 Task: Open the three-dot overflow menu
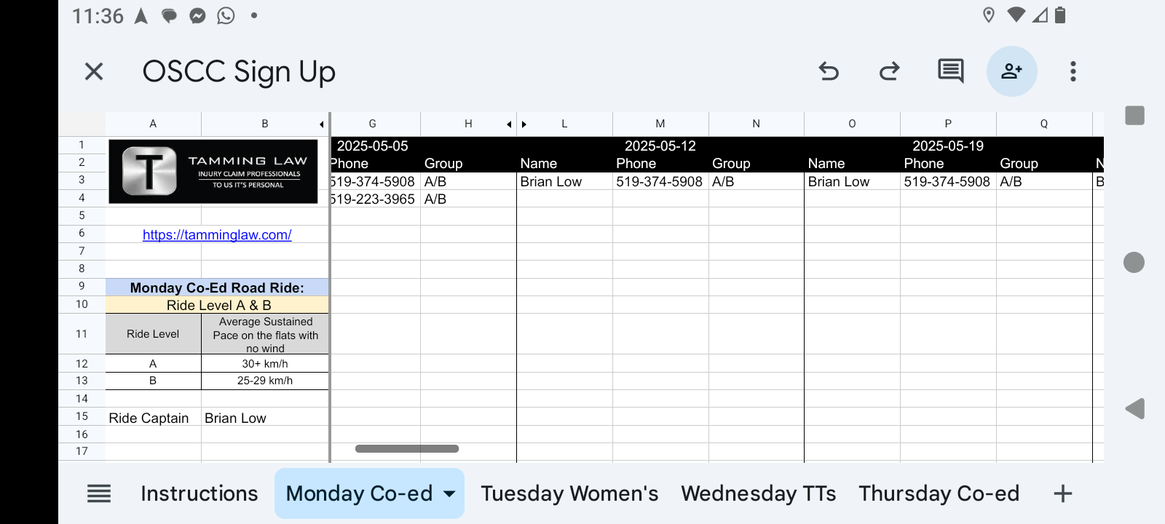point(1073,71)
